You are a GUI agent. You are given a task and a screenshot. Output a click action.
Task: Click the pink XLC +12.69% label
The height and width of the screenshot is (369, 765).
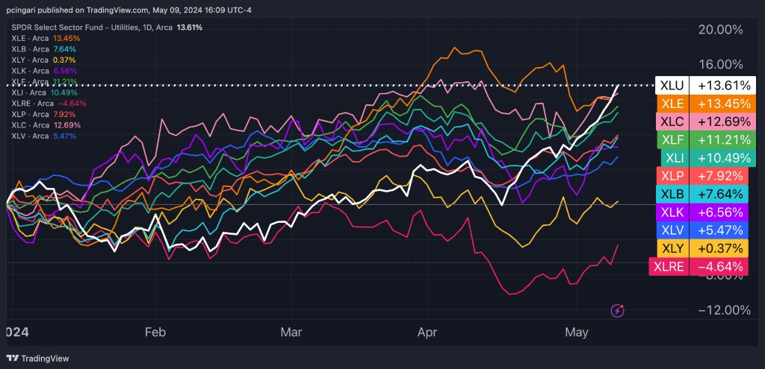click(x=700, y=122)
